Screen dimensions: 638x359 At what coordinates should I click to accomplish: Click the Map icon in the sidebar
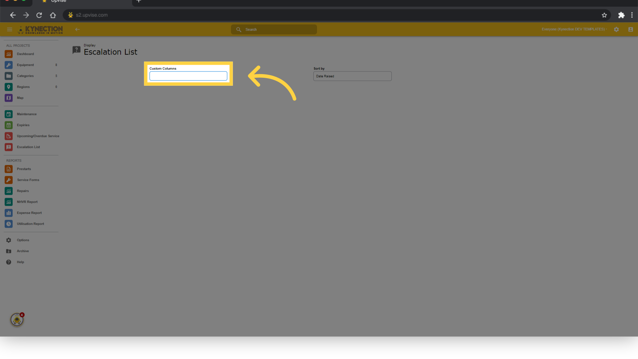point(9,98)
